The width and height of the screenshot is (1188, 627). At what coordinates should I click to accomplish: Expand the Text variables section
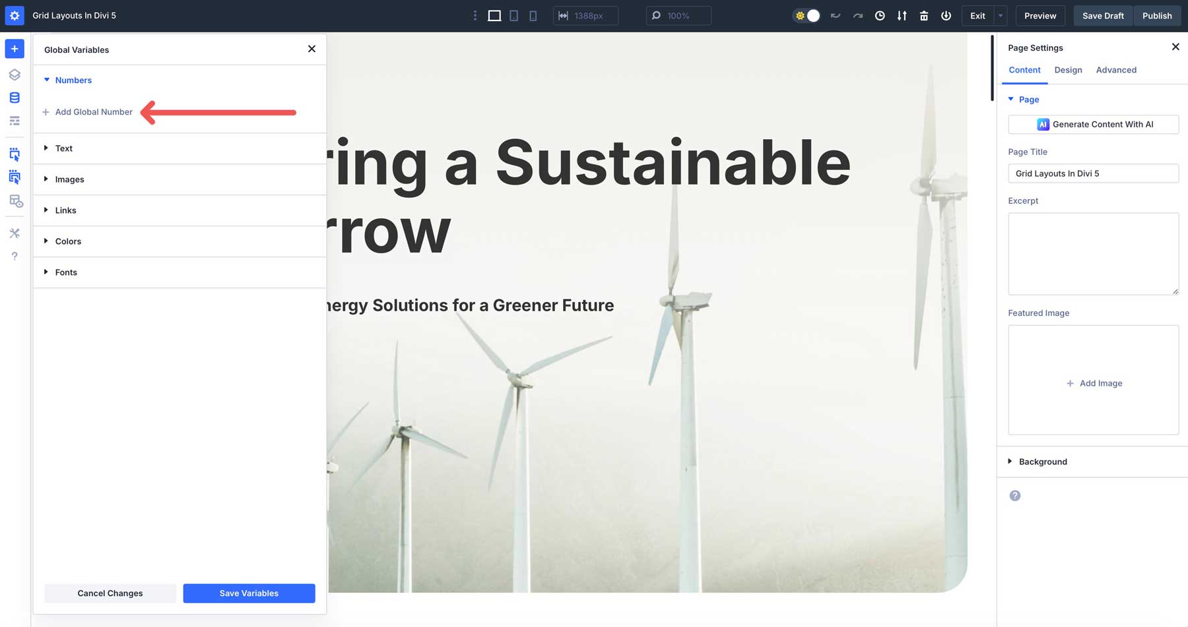(x=63, y=148)
